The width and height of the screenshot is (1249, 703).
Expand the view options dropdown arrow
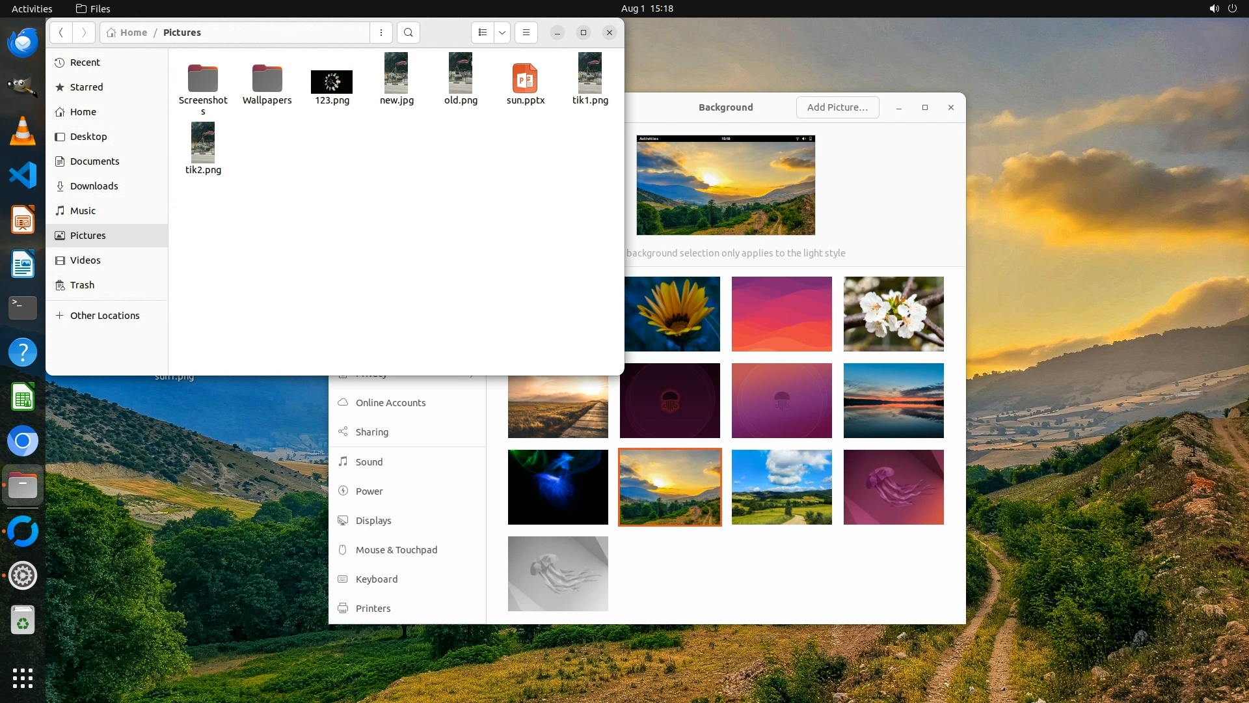(502, 33)
